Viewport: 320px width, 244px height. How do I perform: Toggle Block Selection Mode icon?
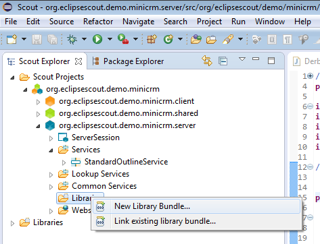[x=272, y=40]
